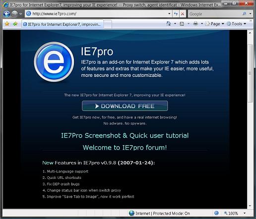The image size is (256, 219).
Task: Click 'New Features in IE7pro v0.9.8' heading
Action: coord(98,163)
